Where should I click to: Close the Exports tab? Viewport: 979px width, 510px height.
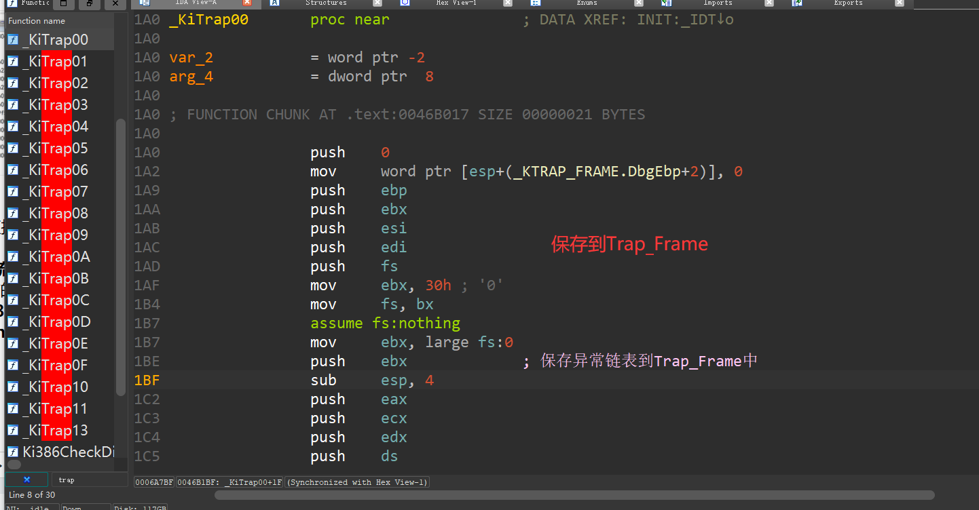(x=899, y=3)
